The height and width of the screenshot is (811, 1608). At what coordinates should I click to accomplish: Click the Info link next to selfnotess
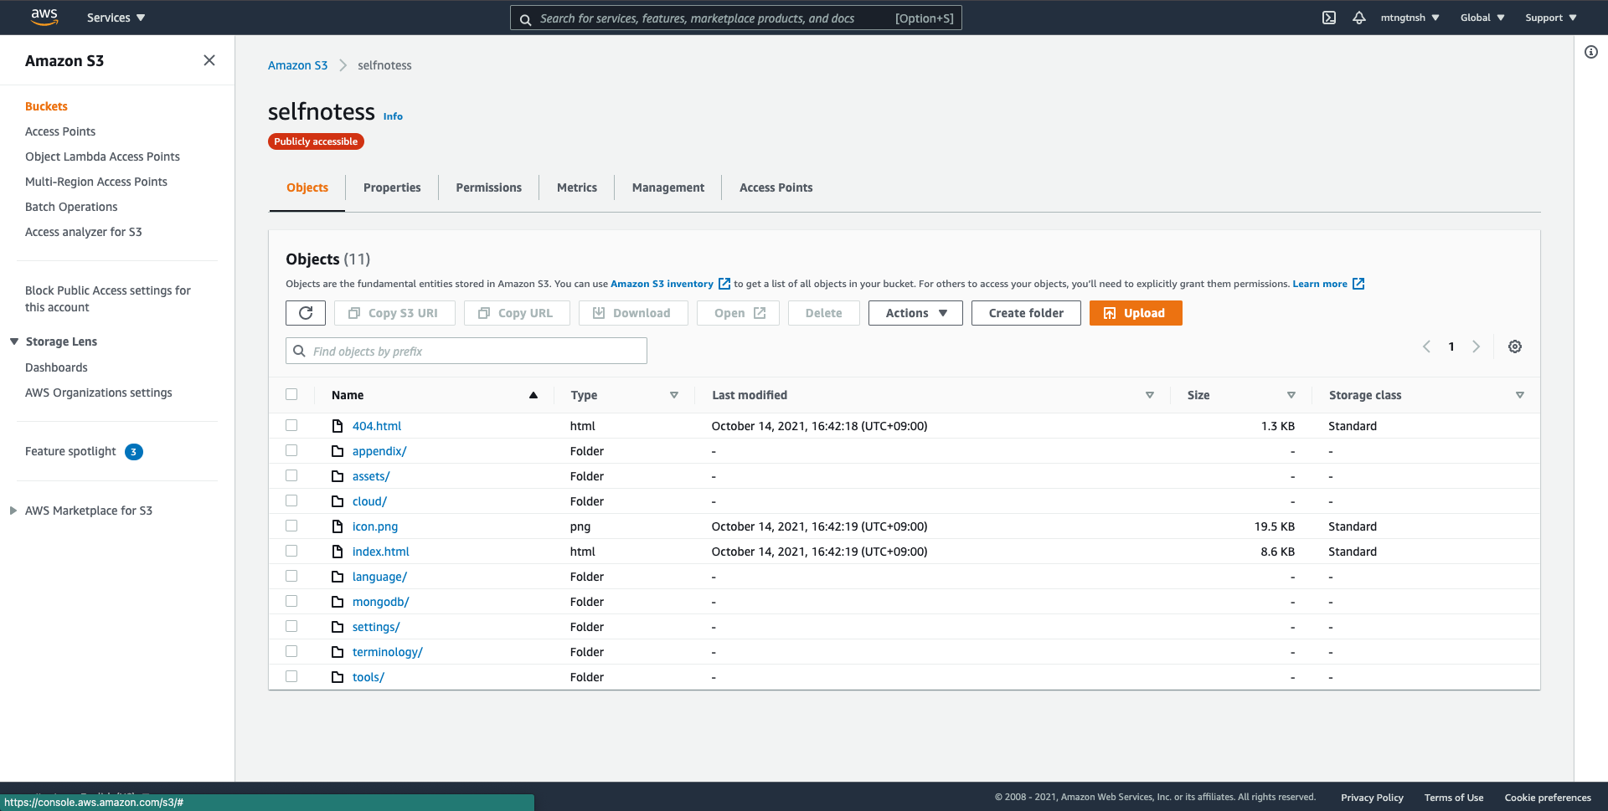393,116
